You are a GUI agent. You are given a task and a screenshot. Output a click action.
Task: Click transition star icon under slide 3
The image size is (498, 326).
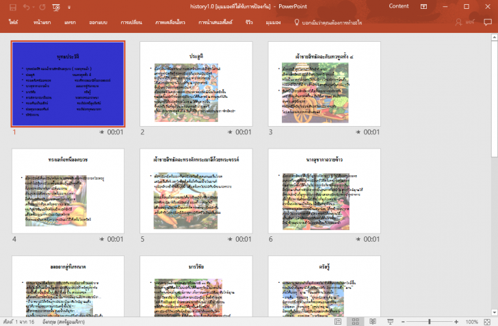point(358,132)
